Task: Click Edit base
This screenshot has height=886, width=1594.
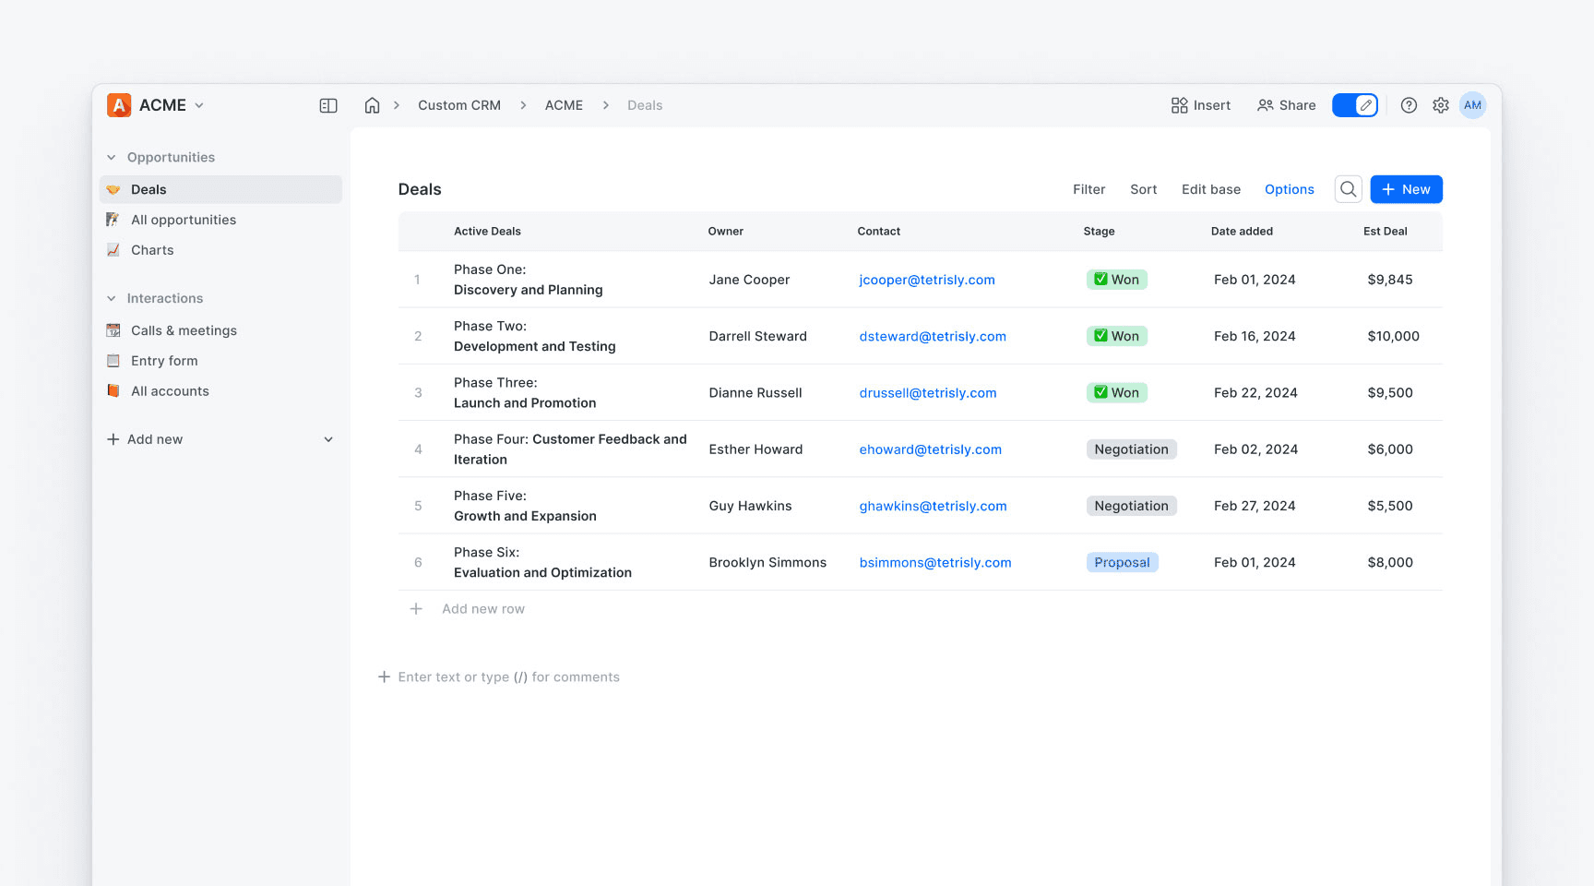Action: (x=1210, y=189)
